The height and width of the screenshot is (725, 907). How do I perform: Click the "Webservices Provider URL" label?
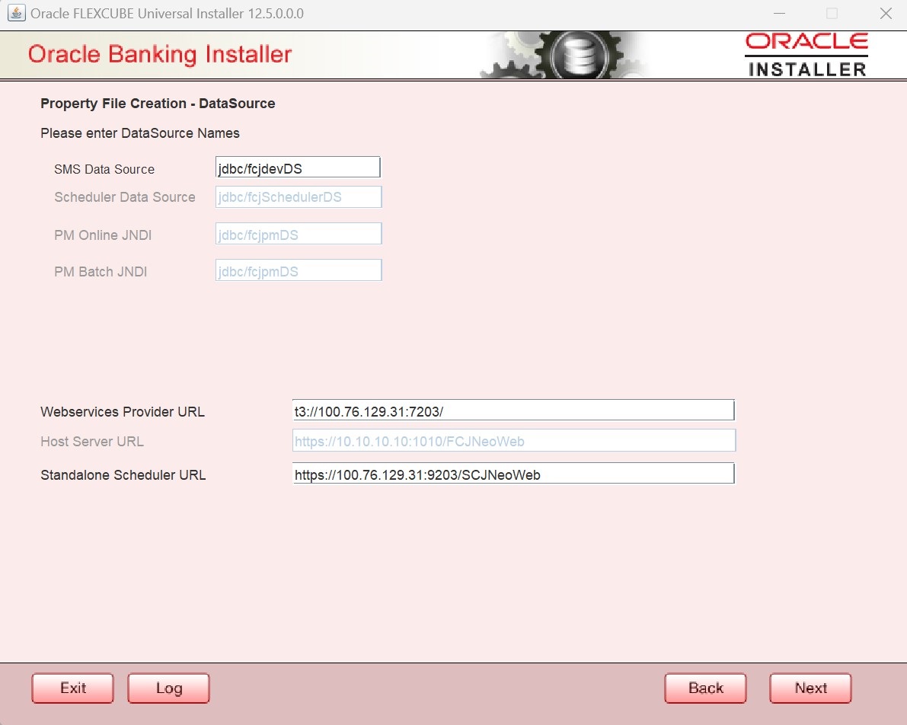point(123,412)
